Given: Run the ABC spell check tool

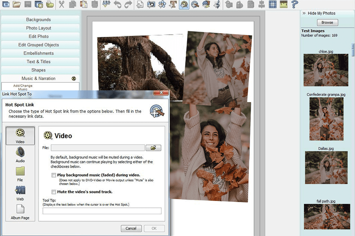Looking at the screenshot, I should [x=106, y=4].
